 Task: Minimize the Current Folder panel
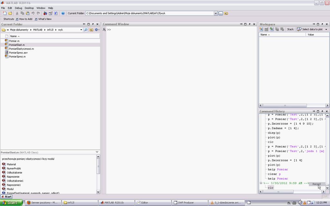(84, 24)
